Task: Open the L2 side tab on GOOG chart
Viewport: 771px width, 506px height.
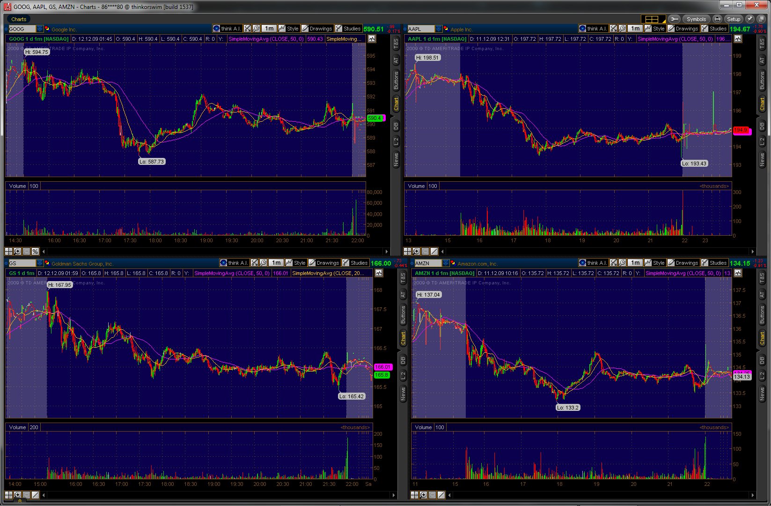Action: (396, 141)
